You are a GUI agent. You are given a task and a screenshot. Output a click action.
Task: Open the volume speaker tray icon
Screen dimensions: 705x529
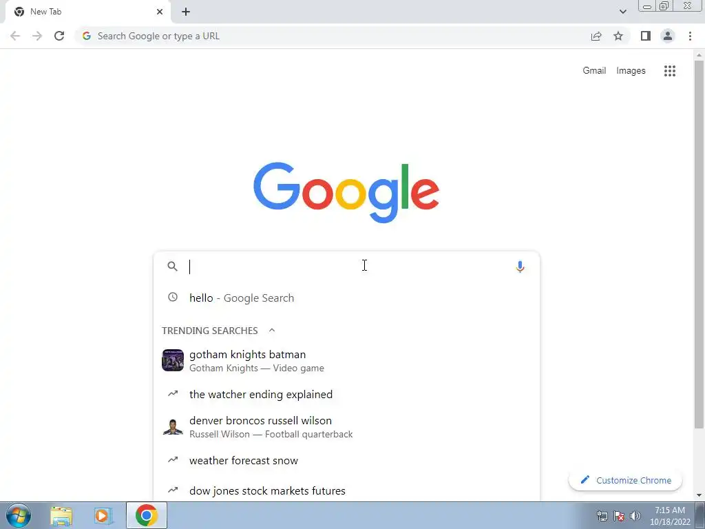pos(635,516)
